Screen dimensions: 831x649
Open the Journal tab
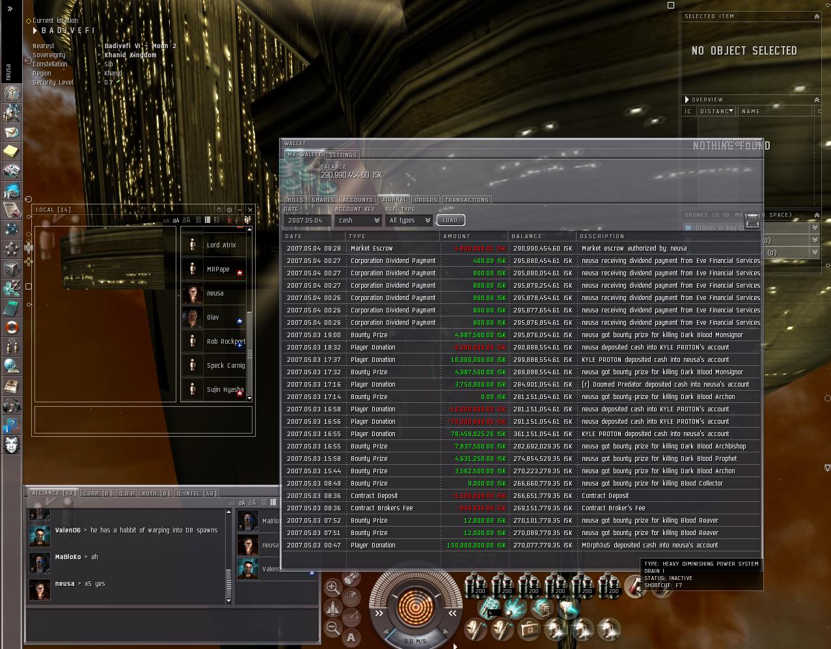393,200
